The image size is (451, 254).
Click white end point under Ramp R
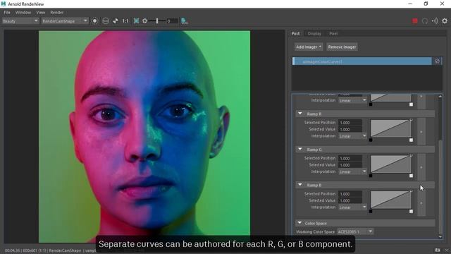point(411,140)
